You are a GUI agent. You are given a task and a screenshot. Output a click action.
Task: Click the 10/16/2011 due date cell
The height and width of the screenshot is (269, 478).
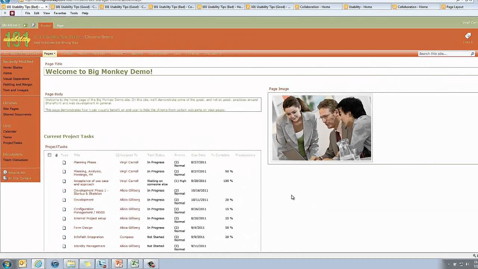(199, 191)
